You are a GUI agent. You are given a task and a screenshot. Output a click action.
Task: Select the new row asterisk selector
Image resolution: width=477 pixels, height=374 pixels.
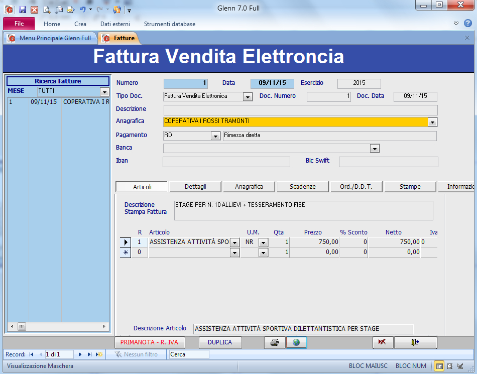coord(126,253)
